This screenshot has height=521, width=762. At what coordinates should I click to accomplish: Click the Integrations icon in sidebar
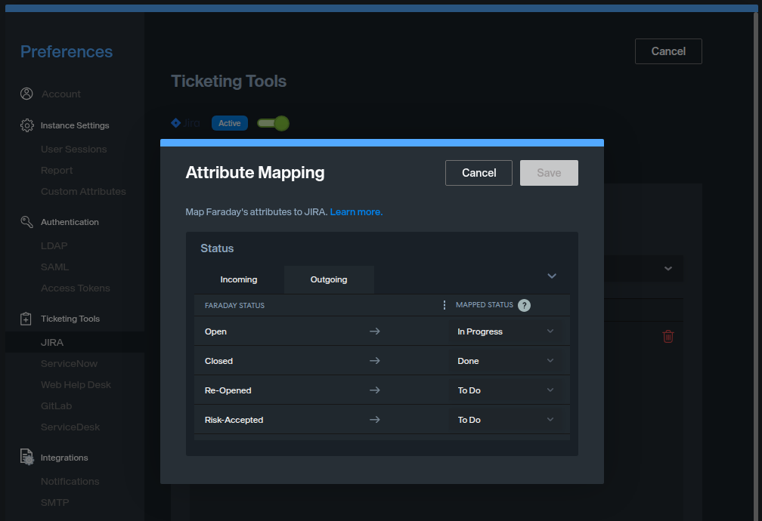[x=26, y=458]
